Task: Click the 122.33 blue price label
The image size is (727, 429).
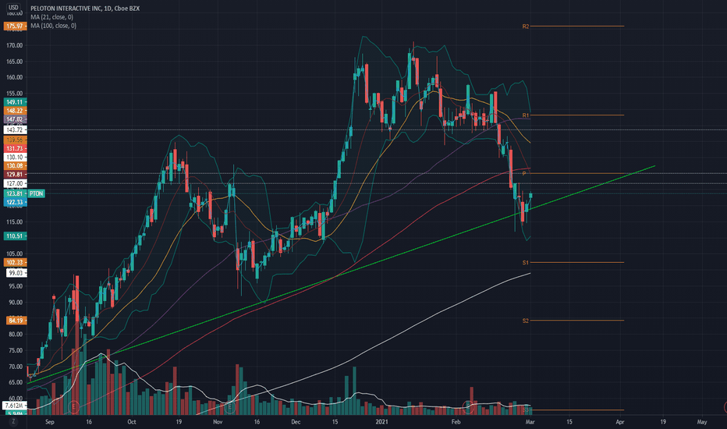Action: pyautogui.click(x=15, y=202)
